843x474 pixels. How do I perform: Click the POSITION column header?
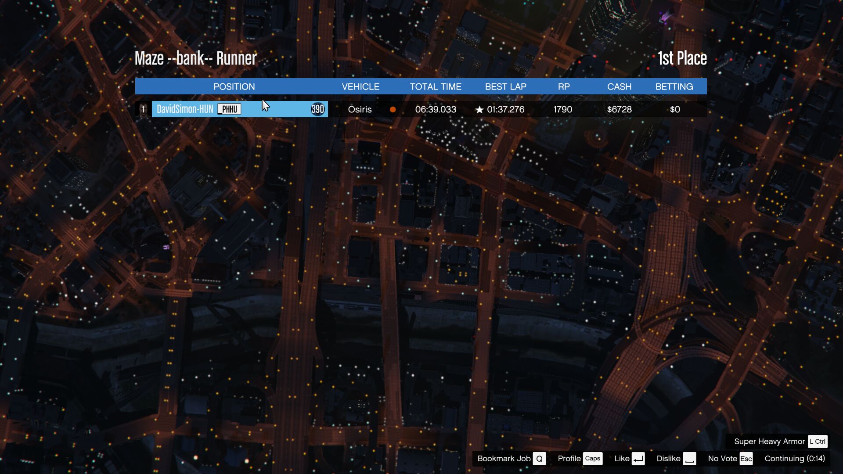point(234,86)
